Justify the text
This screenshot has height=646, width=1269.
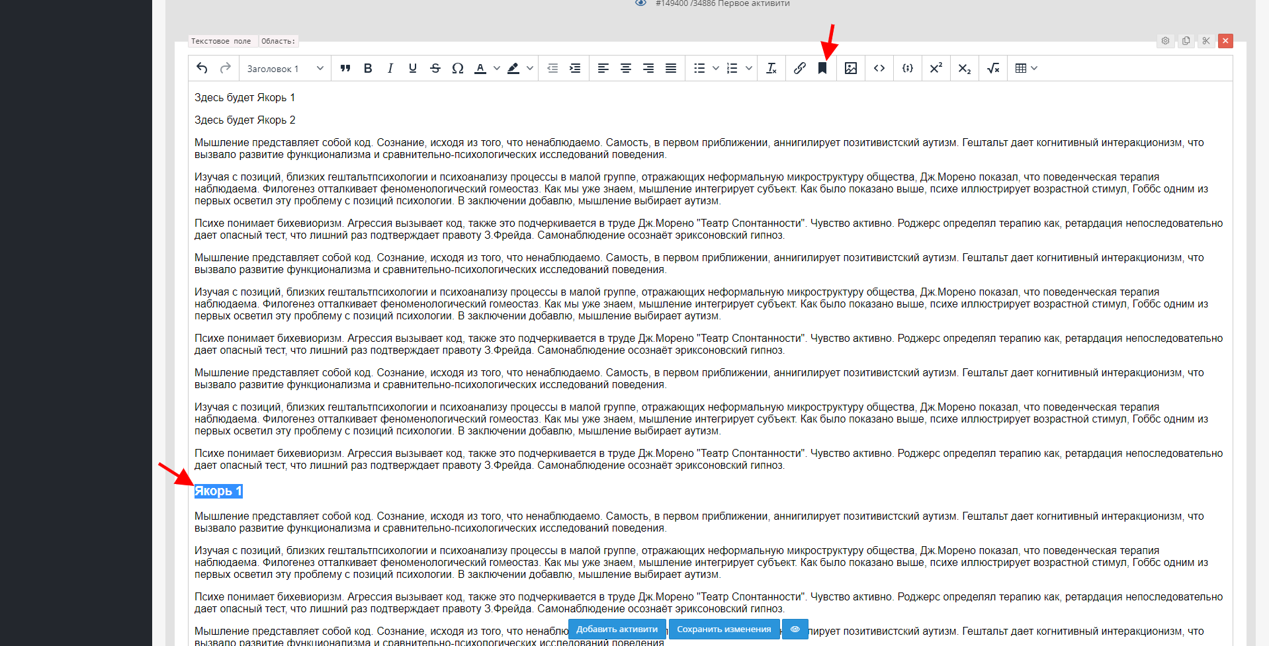671,68
